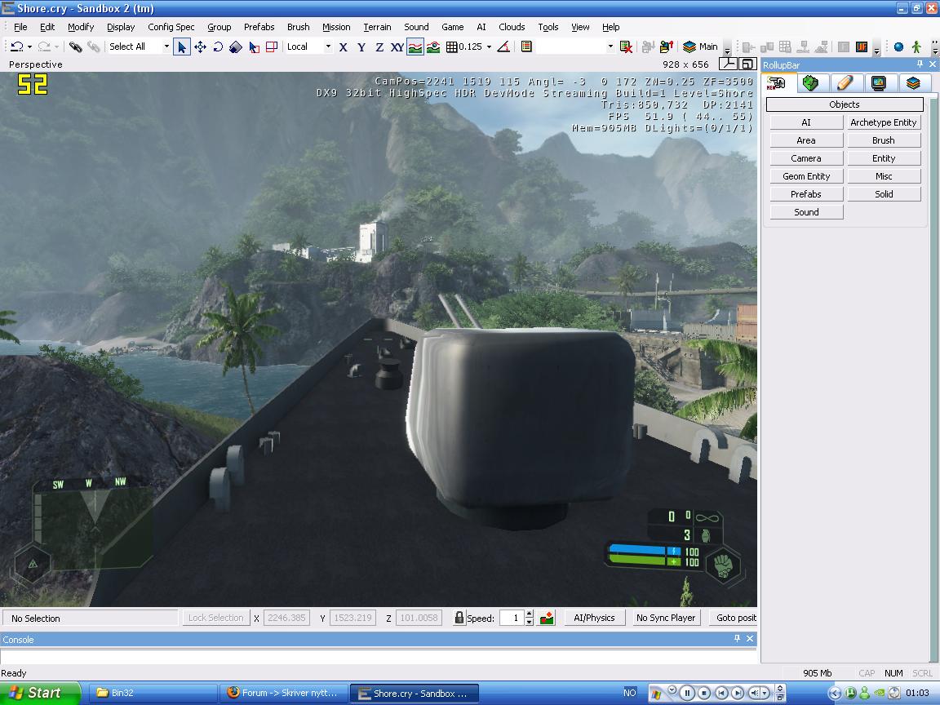Collapse the Objects rollup header
940x705 pixels.
844,104
